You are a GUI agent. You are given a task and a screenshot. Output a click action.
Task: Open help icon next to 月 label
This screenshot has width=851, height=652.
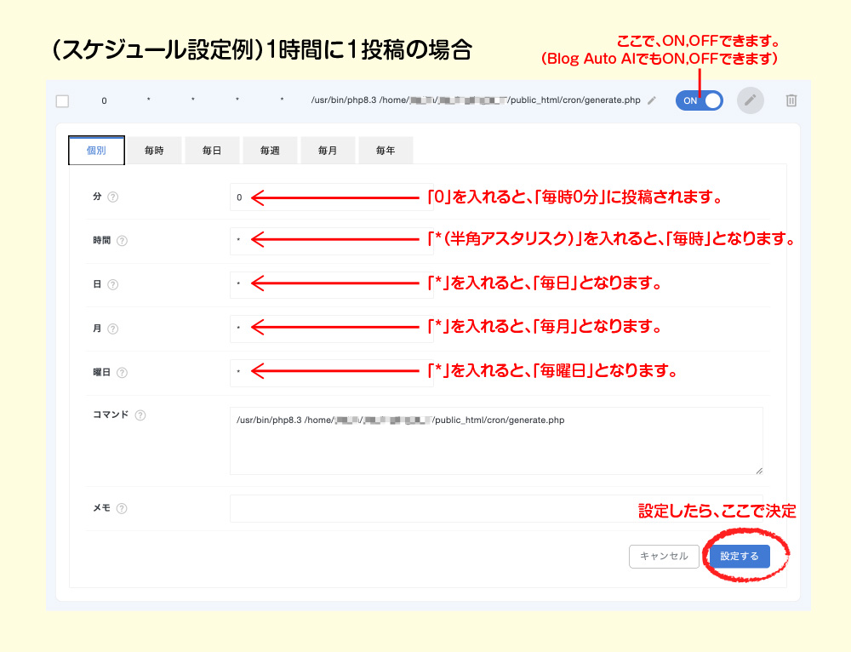(113, 329)
